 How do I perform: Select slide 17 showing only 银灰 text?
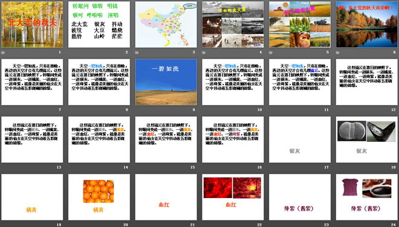coord(300,139)
